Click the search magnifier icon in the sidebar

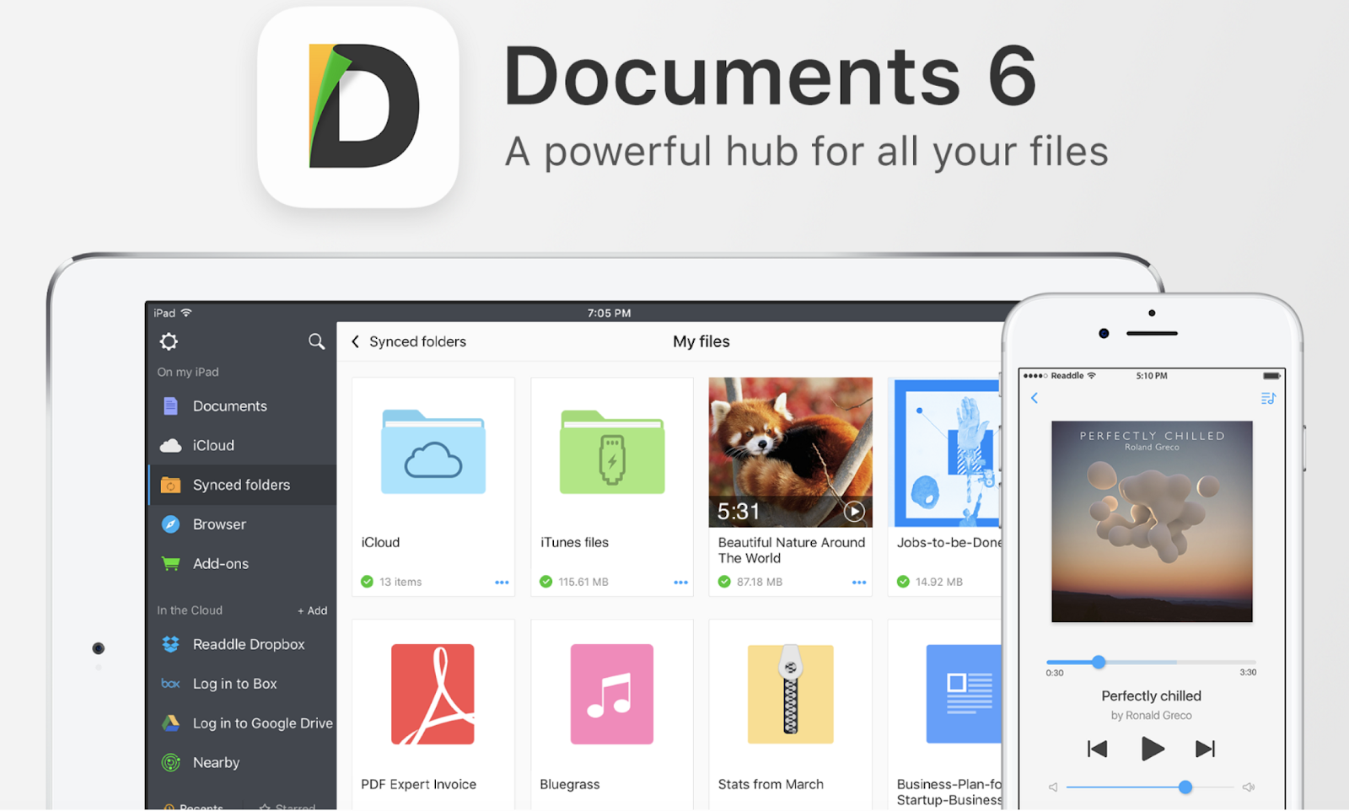coord(316,341)
